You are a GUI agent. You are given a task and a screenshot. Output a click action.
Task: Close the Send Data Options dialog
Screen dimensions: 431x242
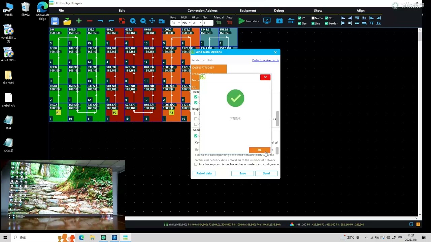tap(275, 52)
